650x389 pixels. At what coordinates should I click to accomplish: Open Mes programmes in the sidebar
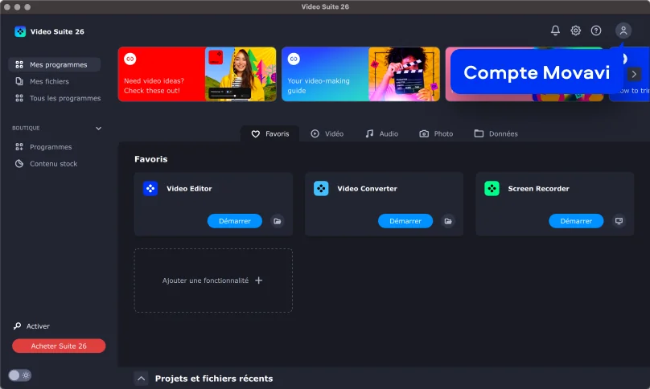[x=55, y=64]
